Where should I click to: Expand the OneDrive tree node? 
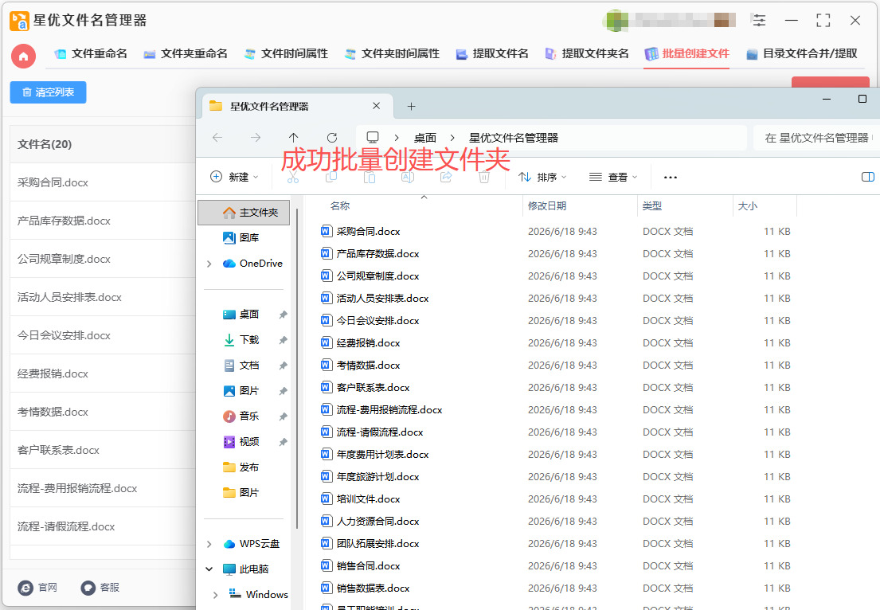click(209, 264)
